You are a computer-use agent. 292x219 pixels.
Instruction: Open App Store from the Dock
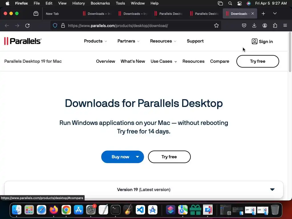tap(78, 210)
